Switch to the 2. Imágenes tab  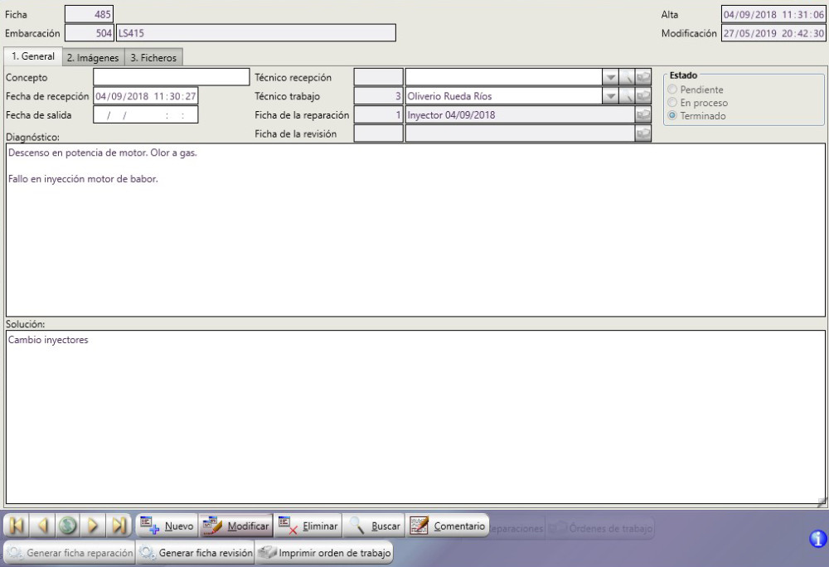point(93,58)
